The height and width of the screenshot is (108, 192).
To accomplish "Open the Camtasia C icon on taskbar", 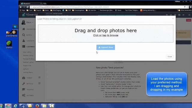I will point(52,106).
